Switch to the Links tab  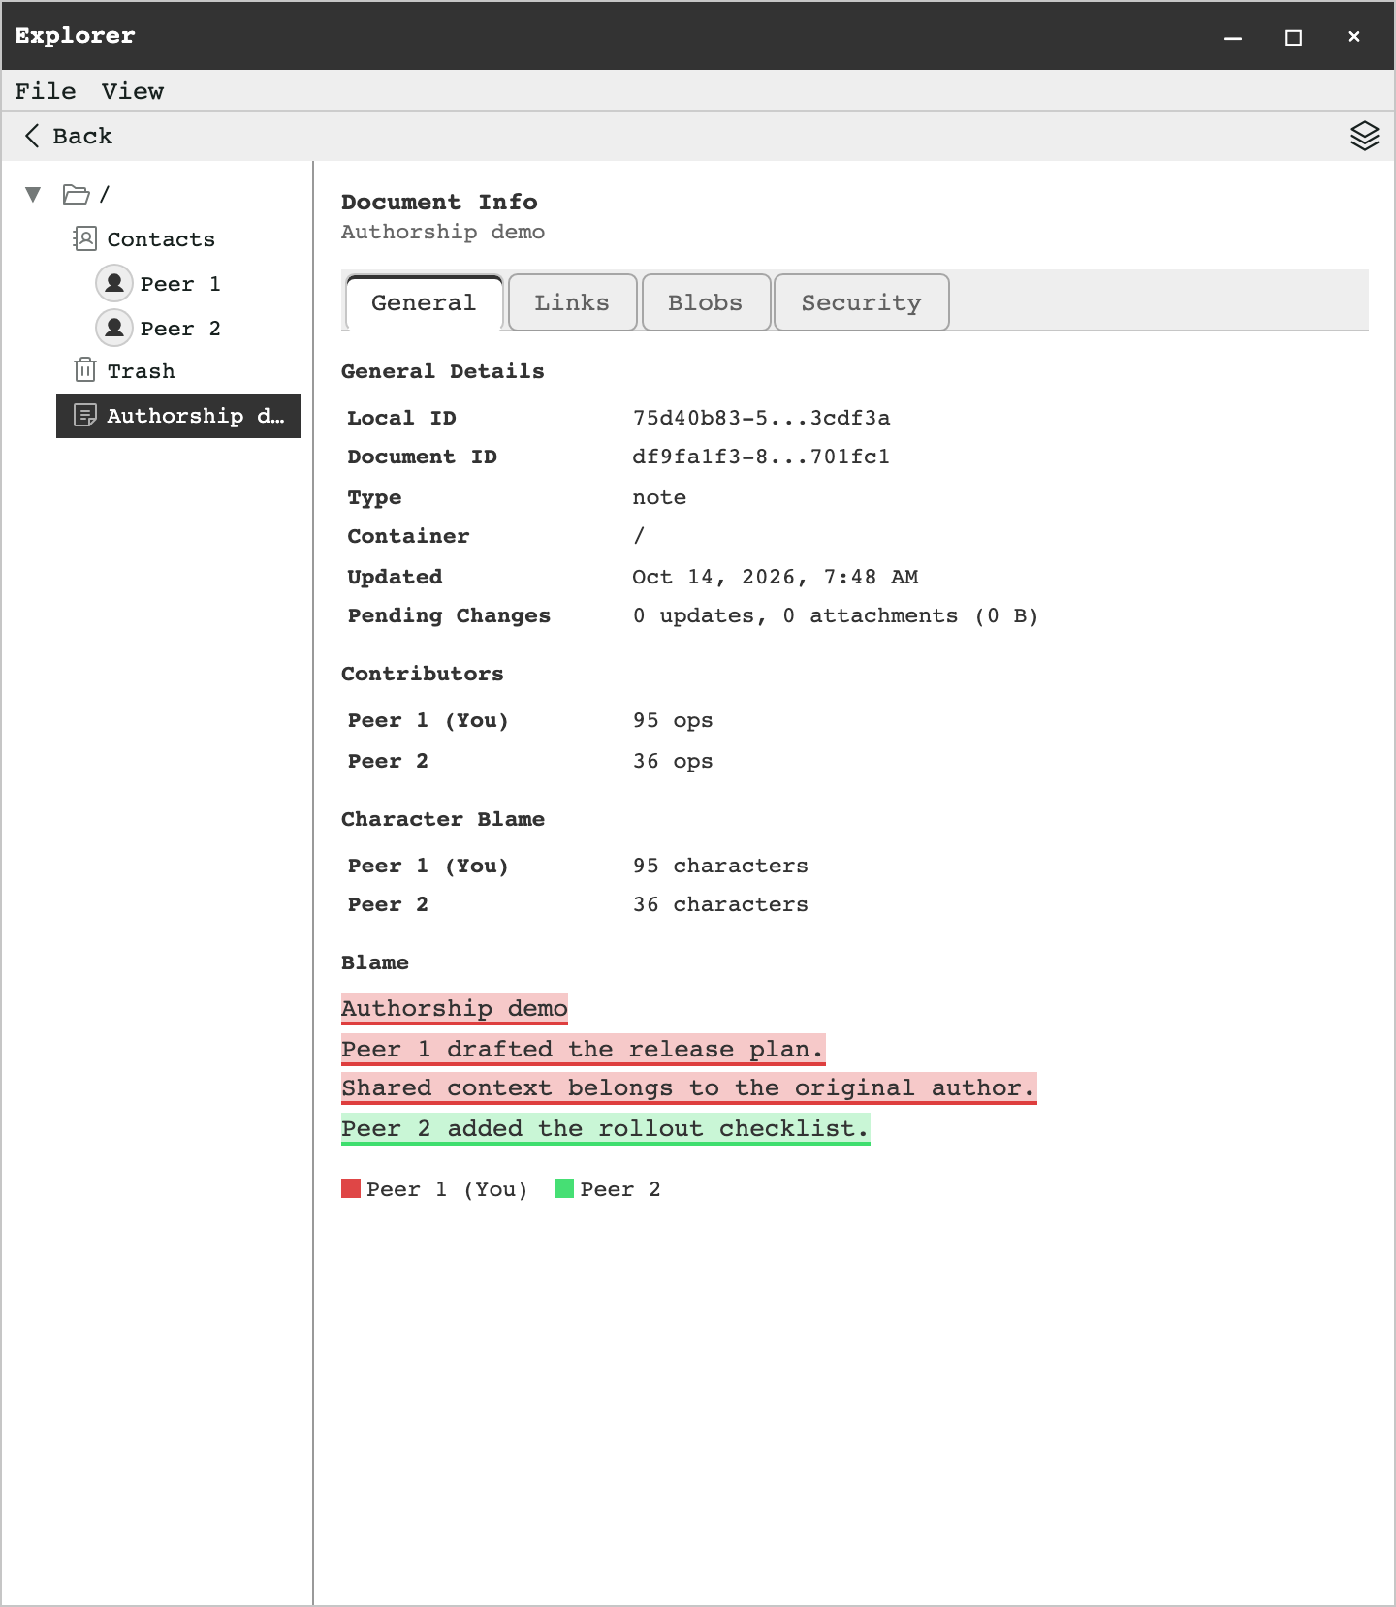(572, 302)
